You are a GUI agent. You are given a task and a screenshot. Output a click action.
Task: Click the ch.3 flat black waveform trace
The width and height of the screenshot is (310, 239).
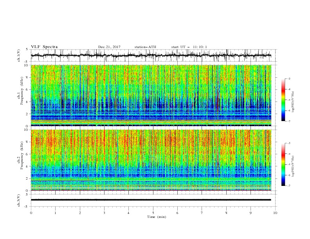click(x=151, y=200)
